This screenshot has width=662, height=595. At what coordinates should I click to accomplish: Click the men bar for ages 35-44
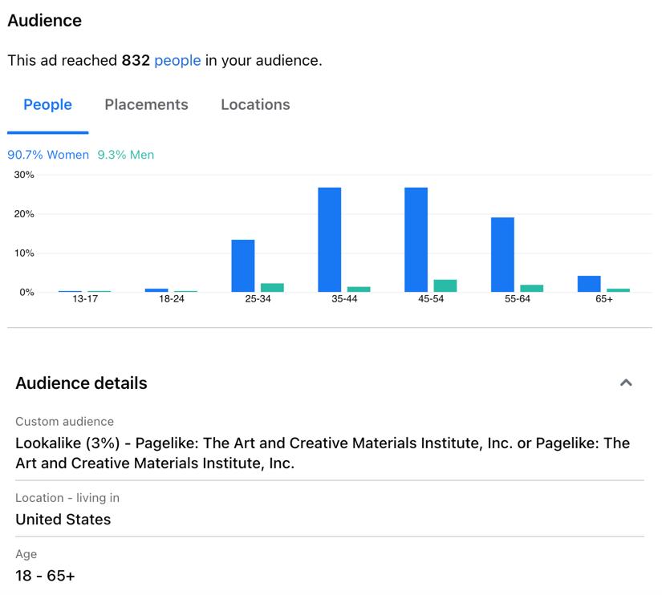click(x=359, y=289)
